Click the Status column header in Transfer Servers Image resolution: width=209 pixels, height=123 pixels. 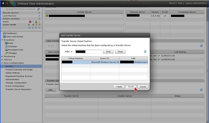tap(178, 96)
